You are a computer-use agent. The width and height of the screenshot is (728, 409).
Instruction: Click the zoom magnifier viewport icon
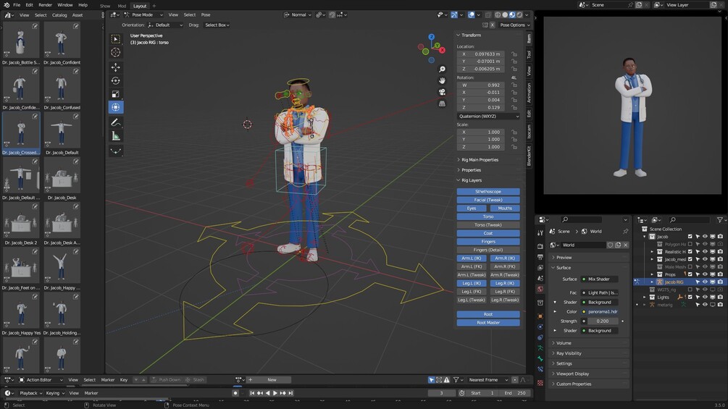442,69
